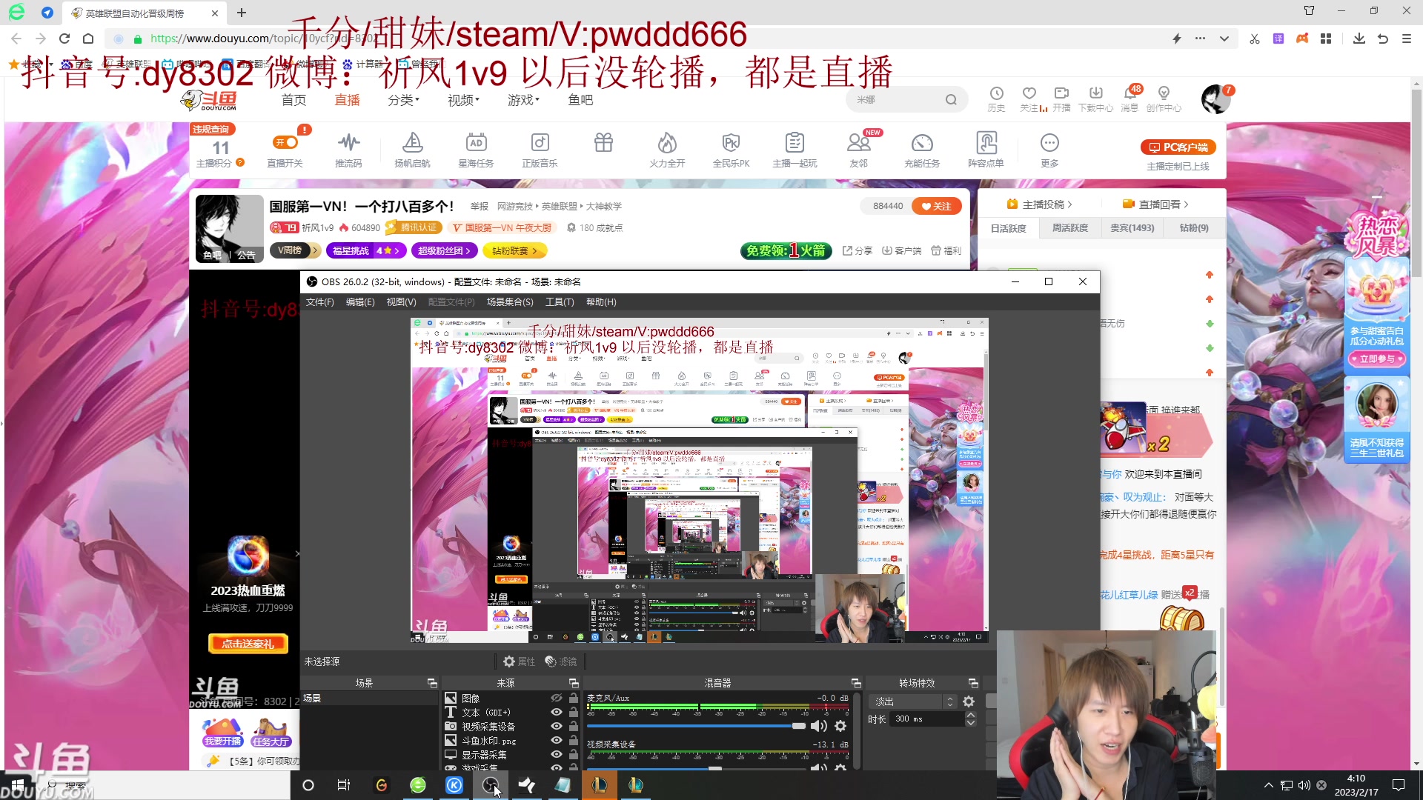The width and height of the screenshot is (1423, 800).
Task: Open the 正版音乐 music icon
Action: tap(540, 149)
